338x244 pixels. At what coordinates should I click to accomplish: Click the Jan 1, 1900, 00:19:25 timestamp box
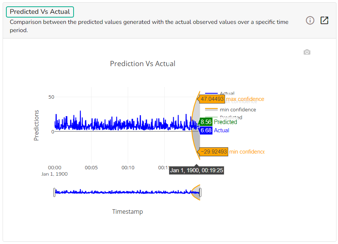tap(196, 170)
